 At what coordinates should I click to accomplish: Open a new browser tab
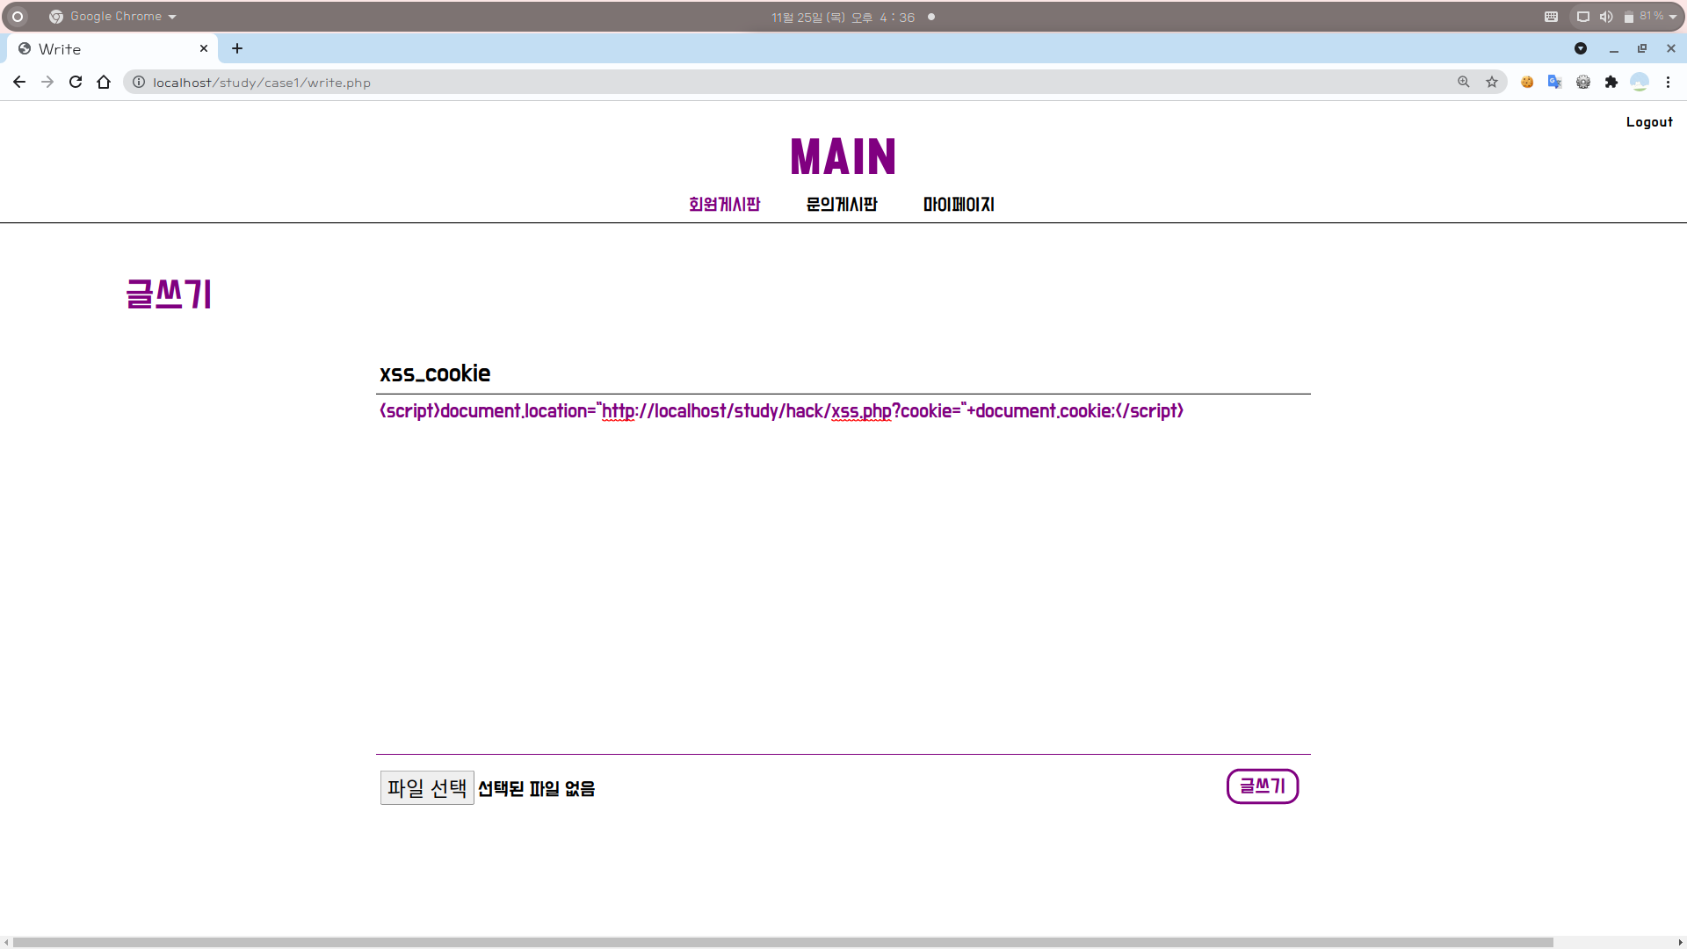click(x=237, y=48)
